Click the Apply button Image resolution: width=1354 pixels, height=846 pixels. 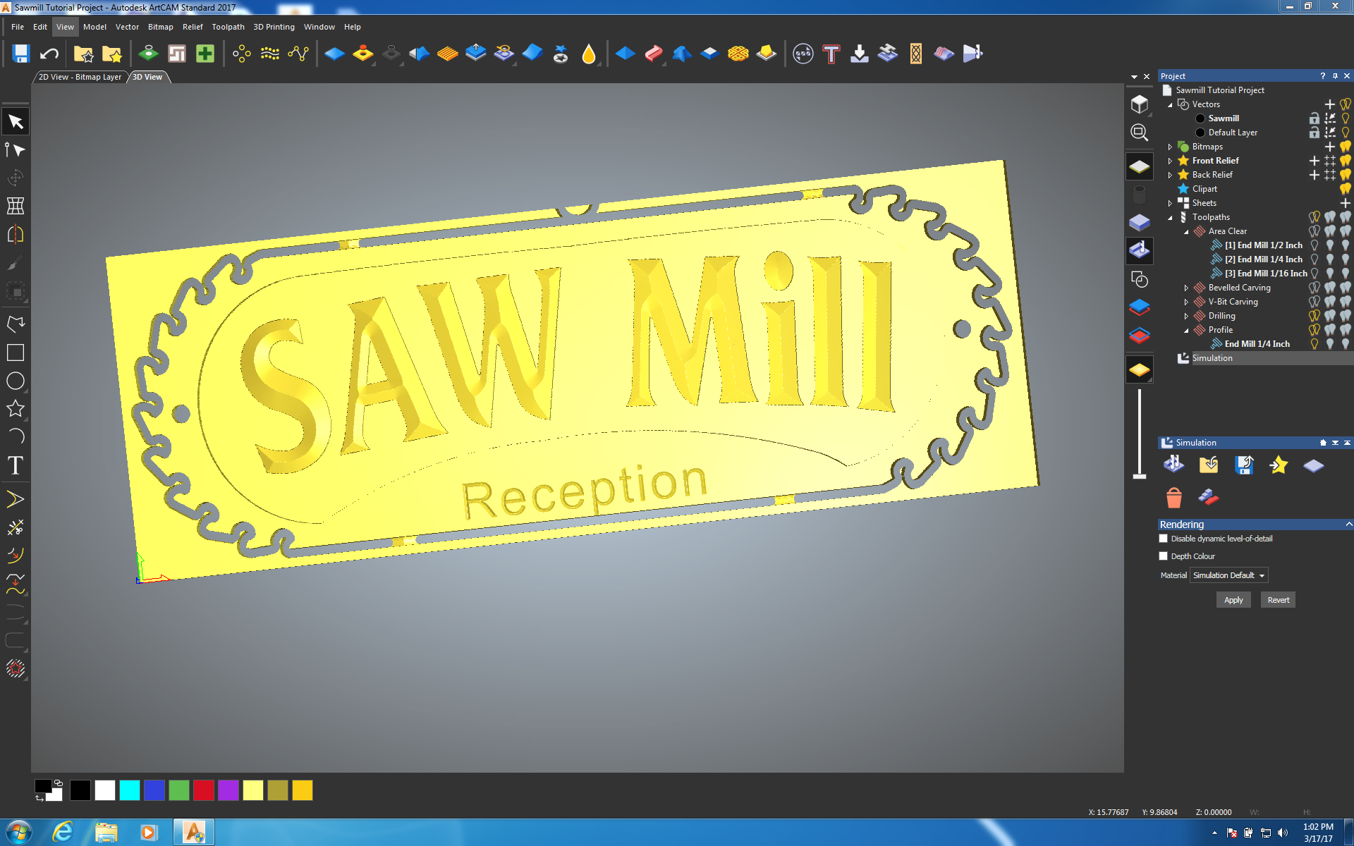[1233, 600]
